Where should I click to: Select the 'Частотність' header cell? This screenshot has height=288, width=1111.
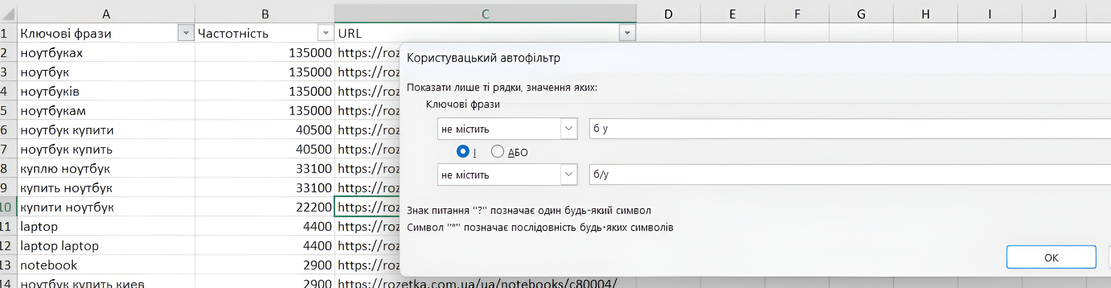coord(265,33)
